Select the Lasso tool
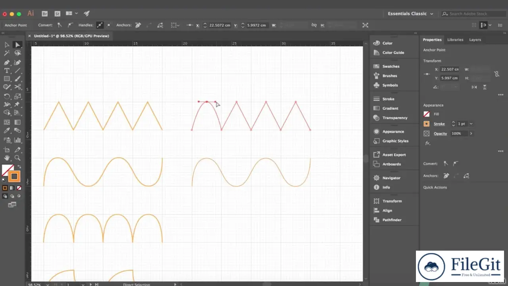508x286 pixels. (x=17, y=53)
